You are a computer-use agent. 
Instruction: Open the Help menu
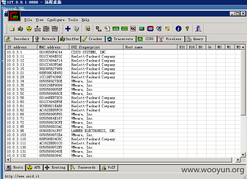click(x=85, y=20)
